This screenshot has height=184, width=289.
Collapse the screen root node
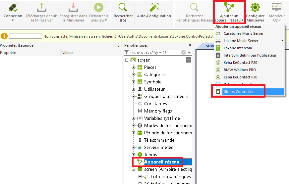pyautogui.click(x=127, y=60)
